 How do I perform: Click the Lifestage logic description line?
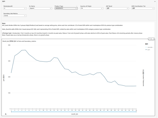[x=72, y=33]
